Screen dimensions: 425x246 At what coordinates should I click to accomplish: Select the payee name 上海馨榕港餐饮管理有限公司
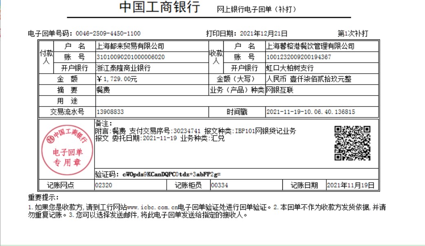click(310, 46)
